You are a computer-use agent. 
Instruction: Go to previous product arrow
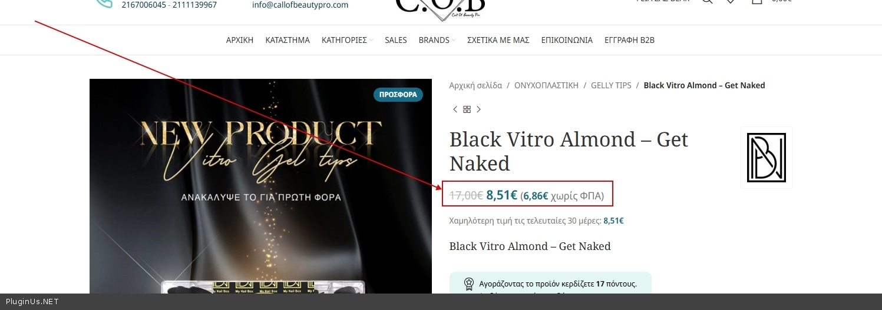[x=455, y=109]
